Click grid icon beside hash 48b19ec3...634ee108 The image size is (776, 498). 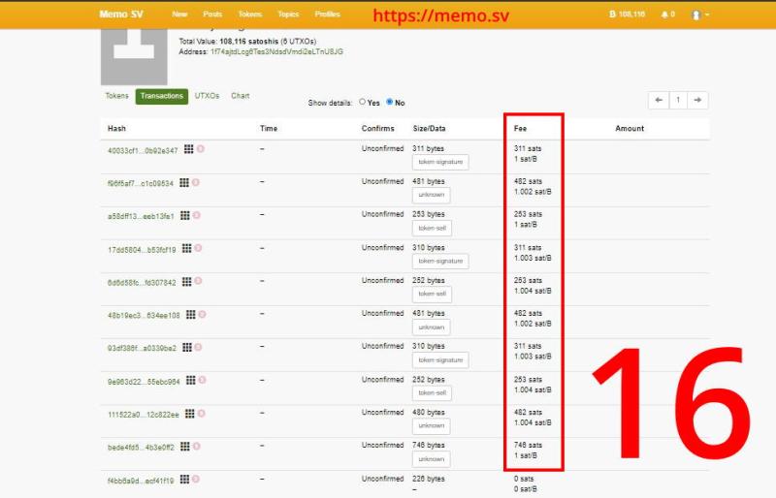190,315
